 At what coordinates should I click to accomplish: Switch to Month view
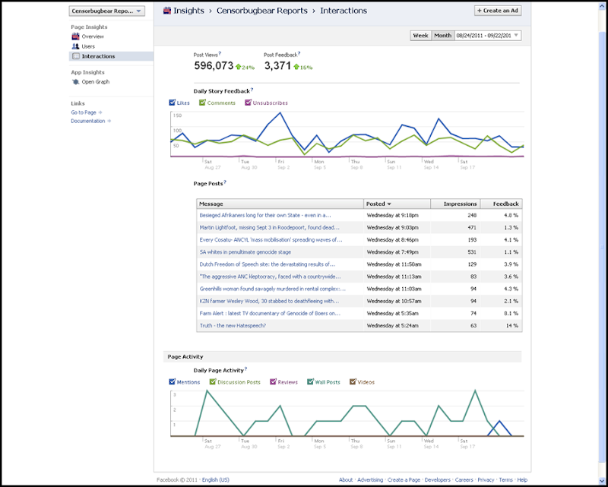click(443, 35)
